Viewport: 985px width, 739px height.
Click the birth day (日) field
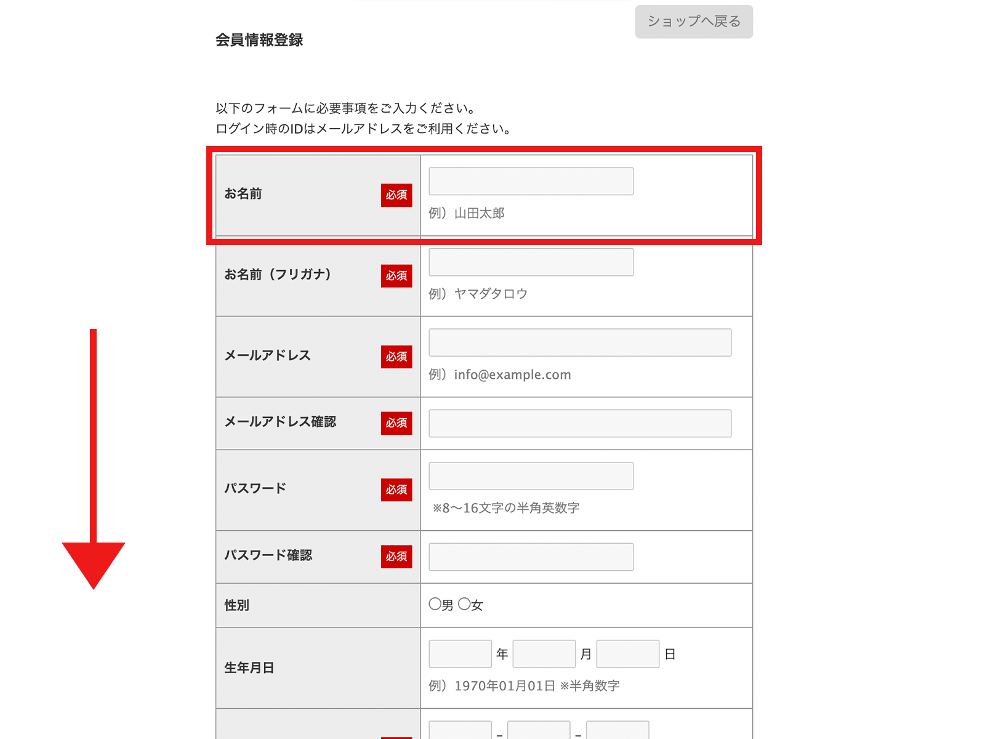[627, 654]
